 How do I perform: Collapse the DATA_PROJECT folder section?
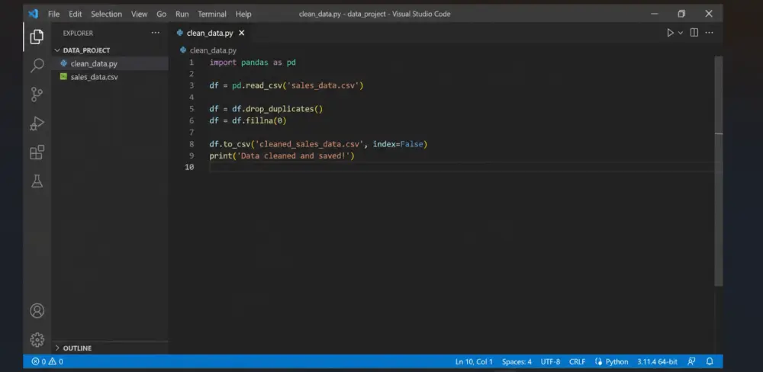pyautogui.click(x=85, y=50)
